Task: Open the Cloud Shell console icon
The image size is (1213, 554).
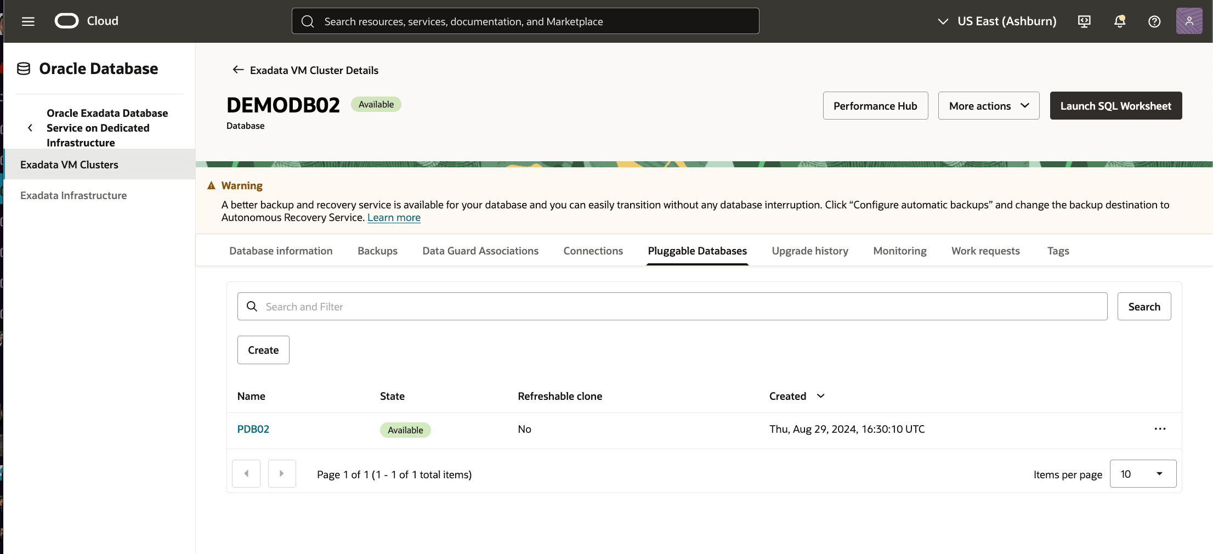Action: [1084, 21]
